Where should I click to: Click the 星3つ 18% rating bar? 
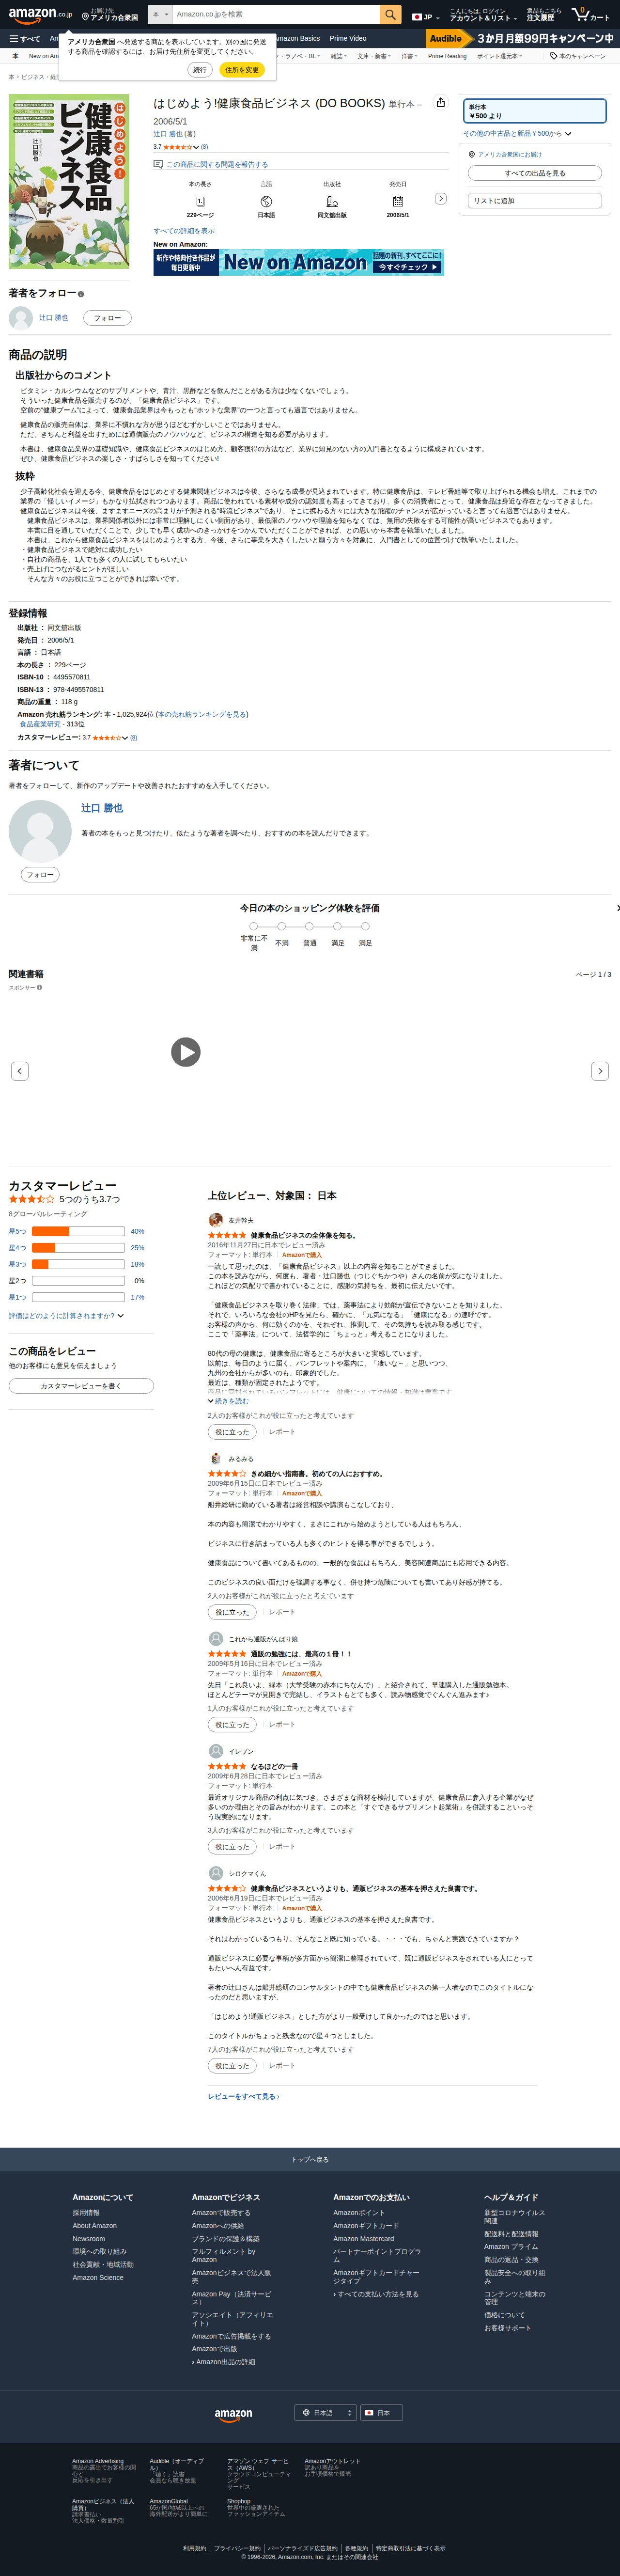[77, 1264]
